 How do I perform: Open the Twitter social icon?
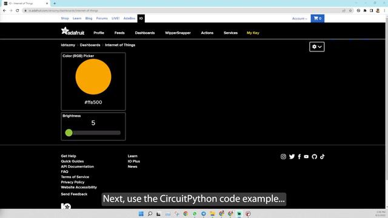coord(292,156)
